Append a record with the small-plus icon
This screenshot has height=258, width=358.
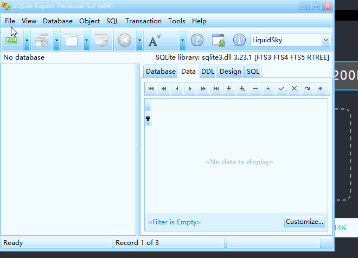tap(242, 88)
